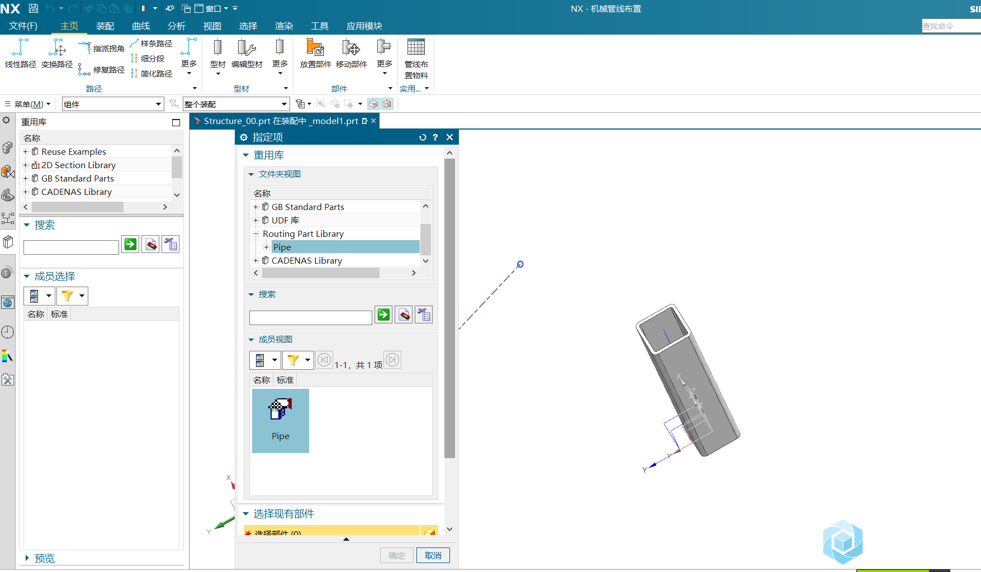Select the 变换路径 transform path tool
This screenshot has height=572, width=981.
click(x=57, y=54)
